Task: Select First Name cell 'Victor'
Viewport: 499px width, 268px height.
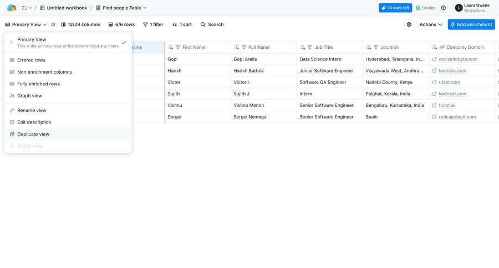Action: click(197, 82)
